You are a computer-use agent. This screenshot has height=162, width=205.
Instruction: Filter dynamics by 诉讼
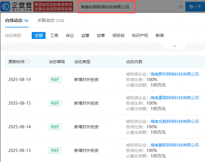click(70, 35)
